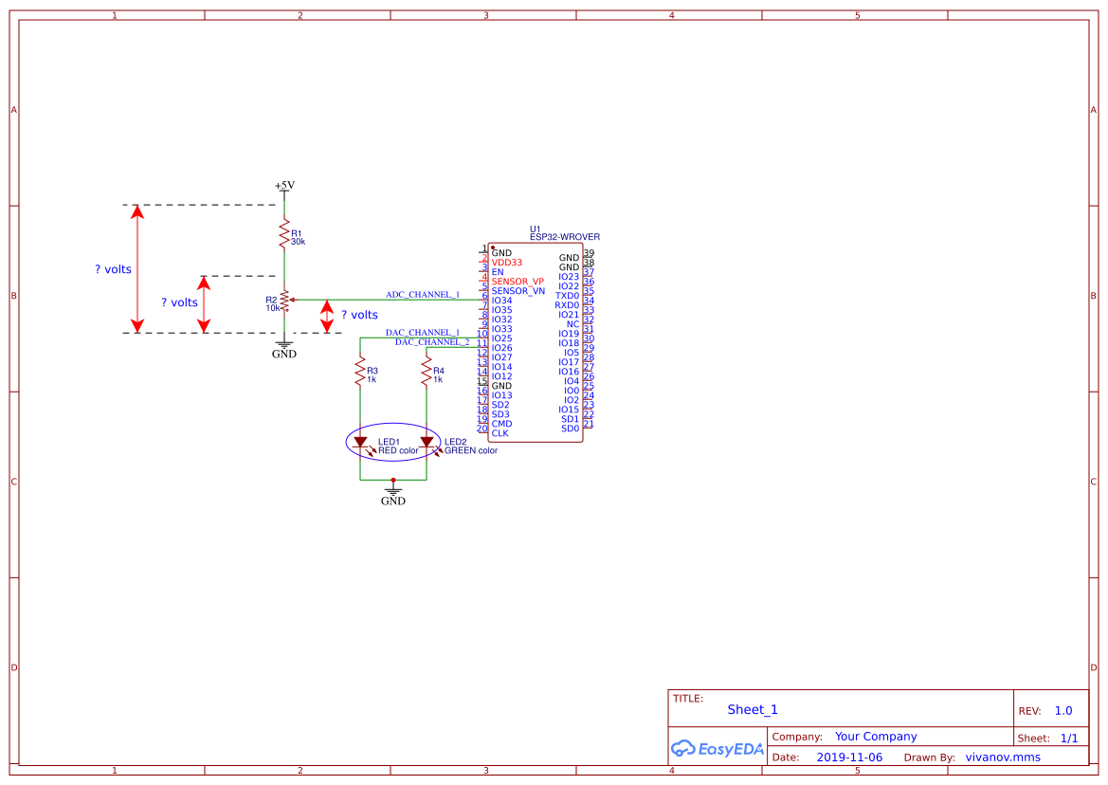Click the LED1 red LED symbol

click(360, 442)
